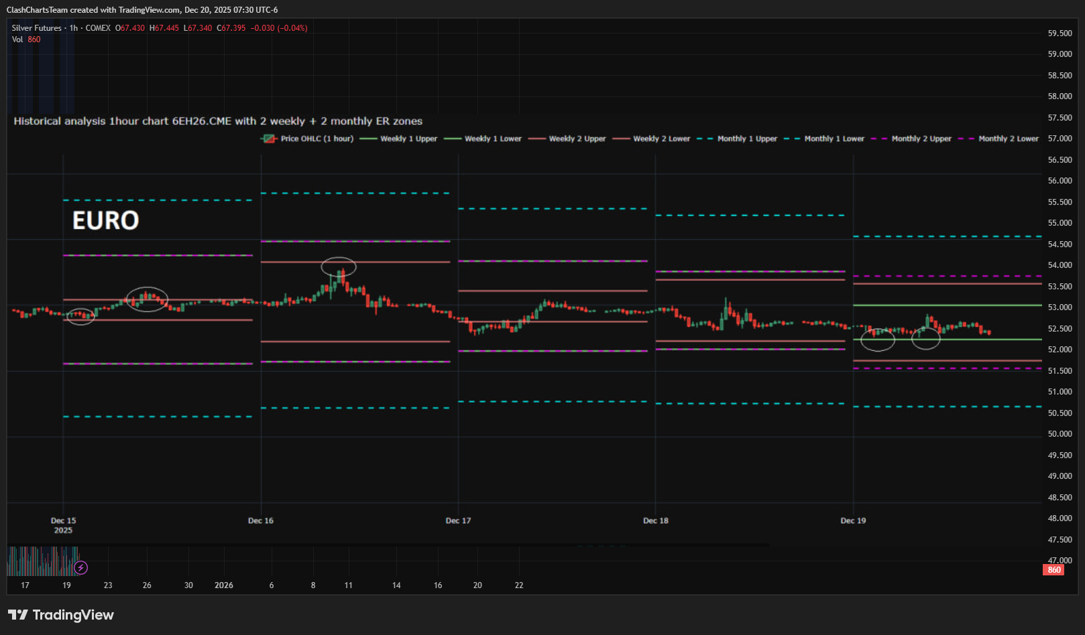1085x635 pixels.
Task: Click the 26 marker on bottom time axis
Action: (x=147, y=585)
